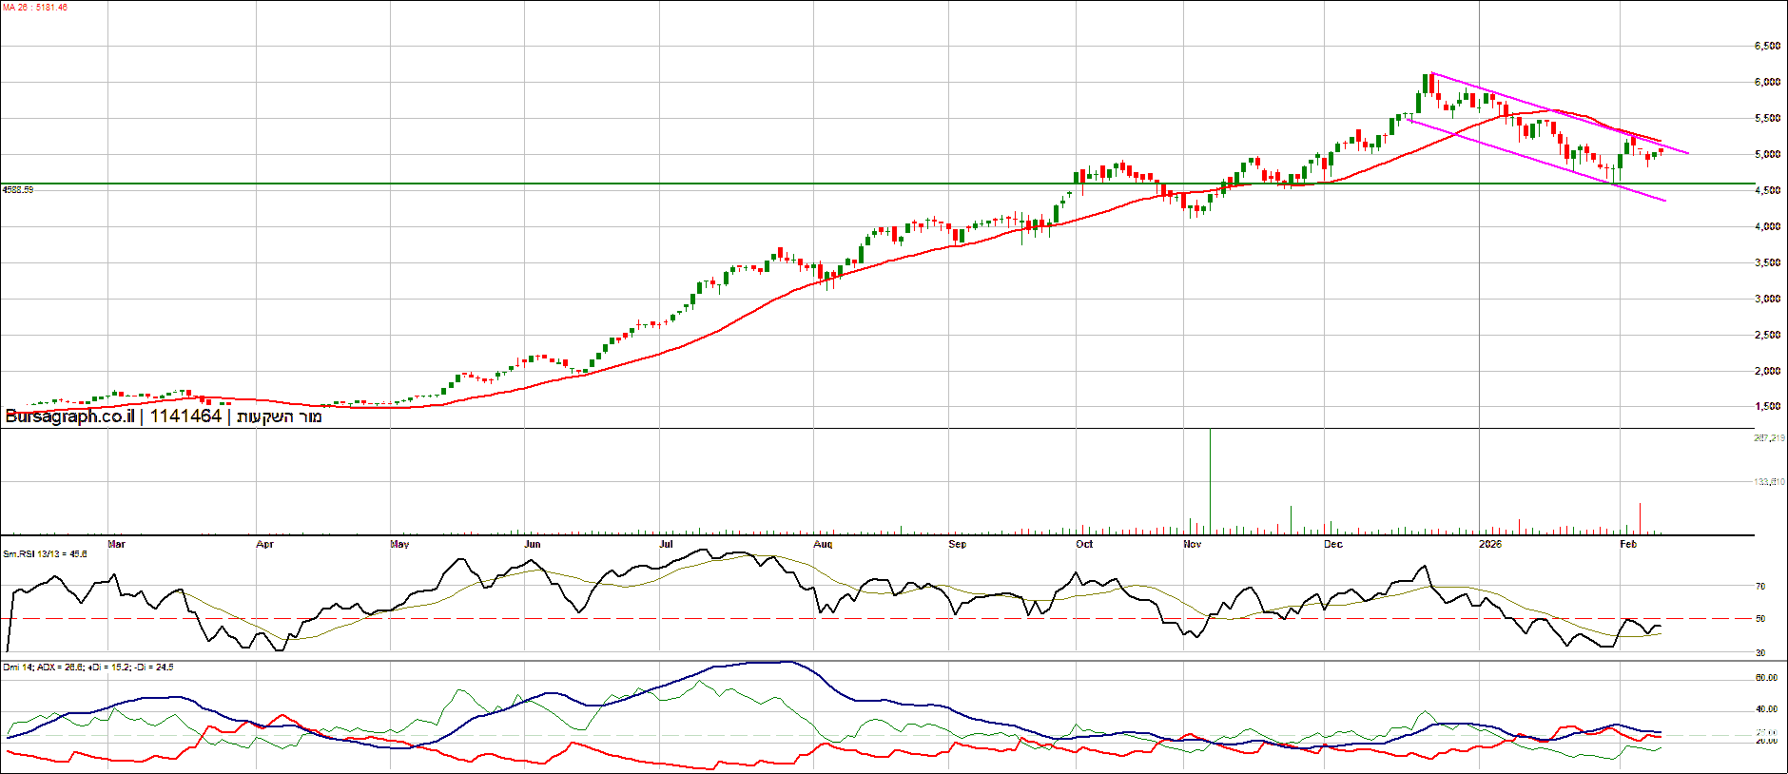Screen dimensions: 1788x774
Task: Select the Dmi 14 ADX indicator label
Action: (x=87, y=668)
